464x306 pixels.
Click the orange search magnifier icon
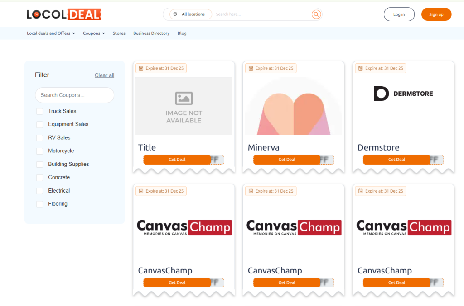[x=316, y=14]
